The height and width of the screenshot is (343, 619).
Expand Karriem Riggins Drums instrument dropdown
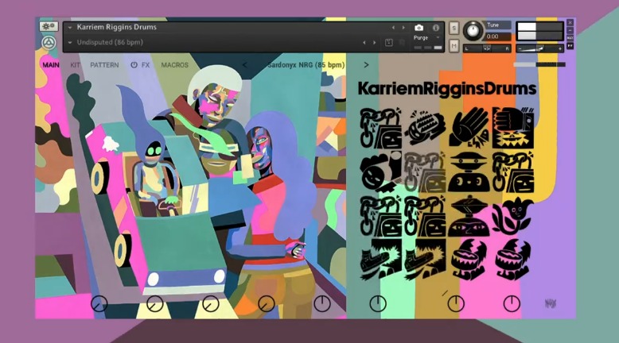point(70,28)
